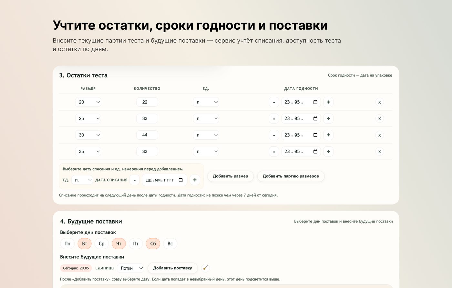Open size dropdown showing 35
This screenshot has width=452, height=288.
pyautogui.click(x=88, y=152)
